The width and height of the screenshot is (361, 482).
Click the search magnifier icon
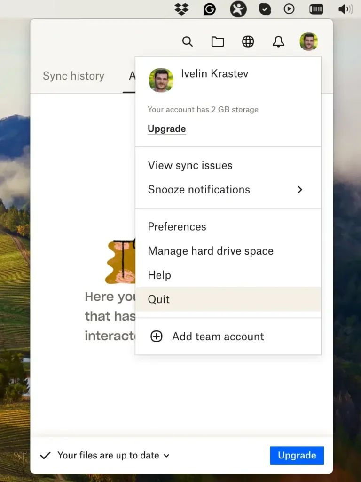[188, 42]
